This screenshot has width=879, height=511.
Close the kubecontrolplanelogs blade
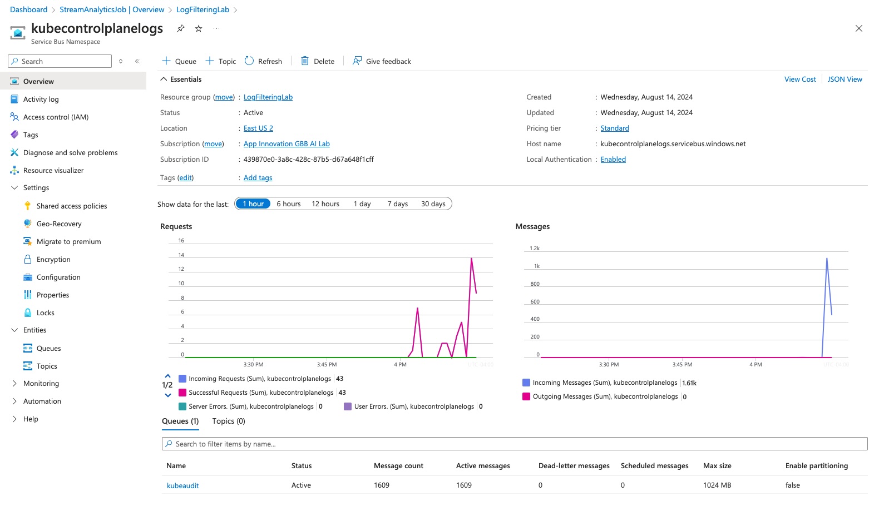click(x=859, y=28)
